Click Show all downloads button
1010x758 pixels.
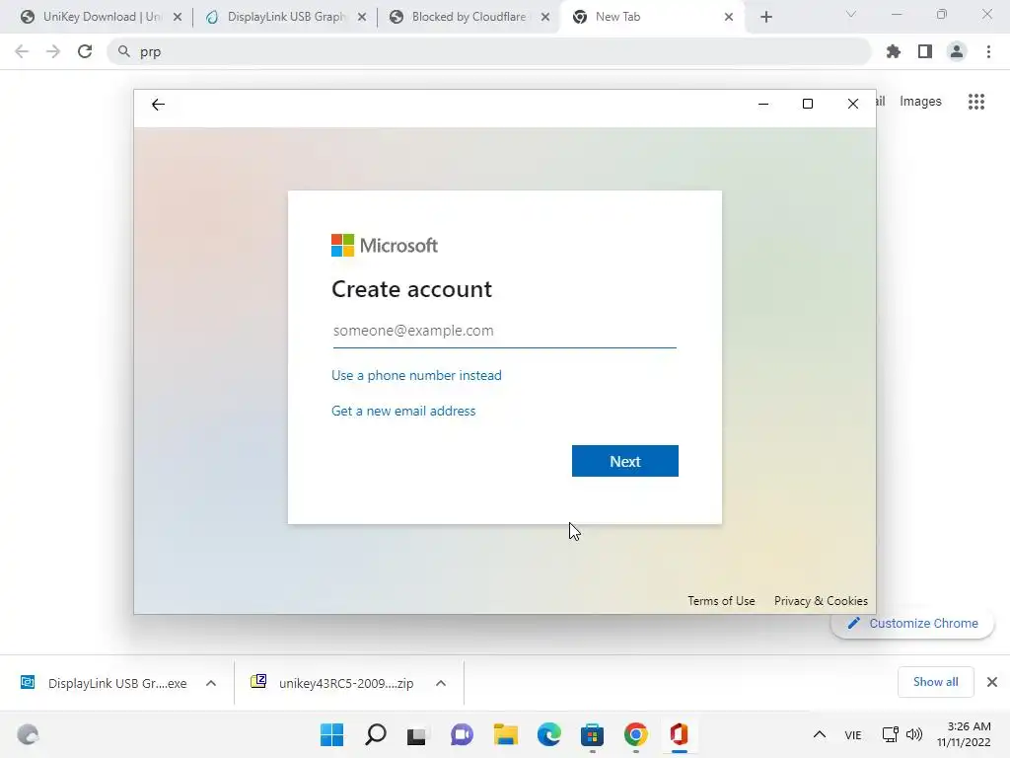coord(935,682)
